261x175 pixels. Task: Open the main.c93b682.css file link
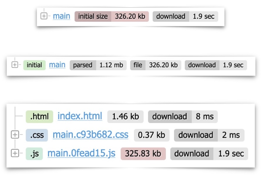coord(90,135)
